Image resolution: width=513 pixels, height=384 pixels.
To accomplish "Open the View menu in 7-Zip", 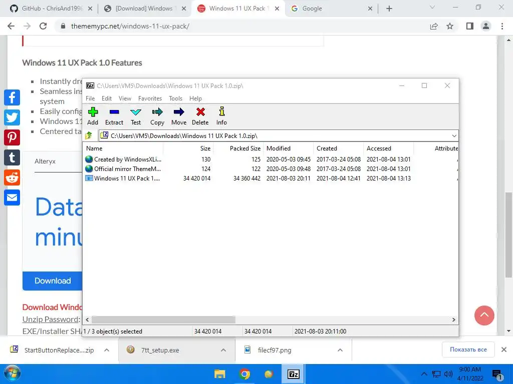I will [x=125, y=98].
